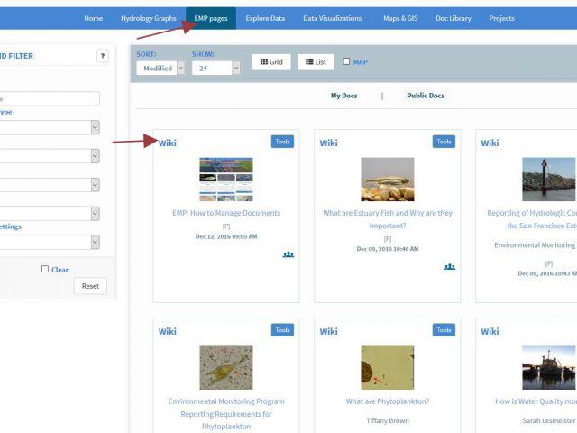This screenshot has height=433, width=577.
Task: Click the 'Dec 09, 2016 10:46 AM' date text
Action: point(388,249)
